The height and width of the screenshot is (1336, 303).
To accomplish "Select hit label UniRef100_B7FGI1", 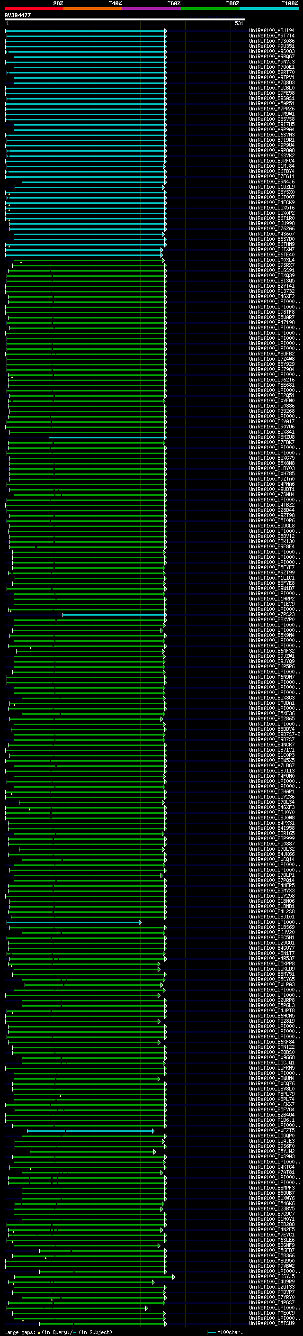I will [x=272, y=177].
